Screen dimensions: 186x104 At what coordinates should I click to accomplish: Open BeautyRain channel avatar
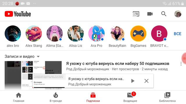click(117, 34)
